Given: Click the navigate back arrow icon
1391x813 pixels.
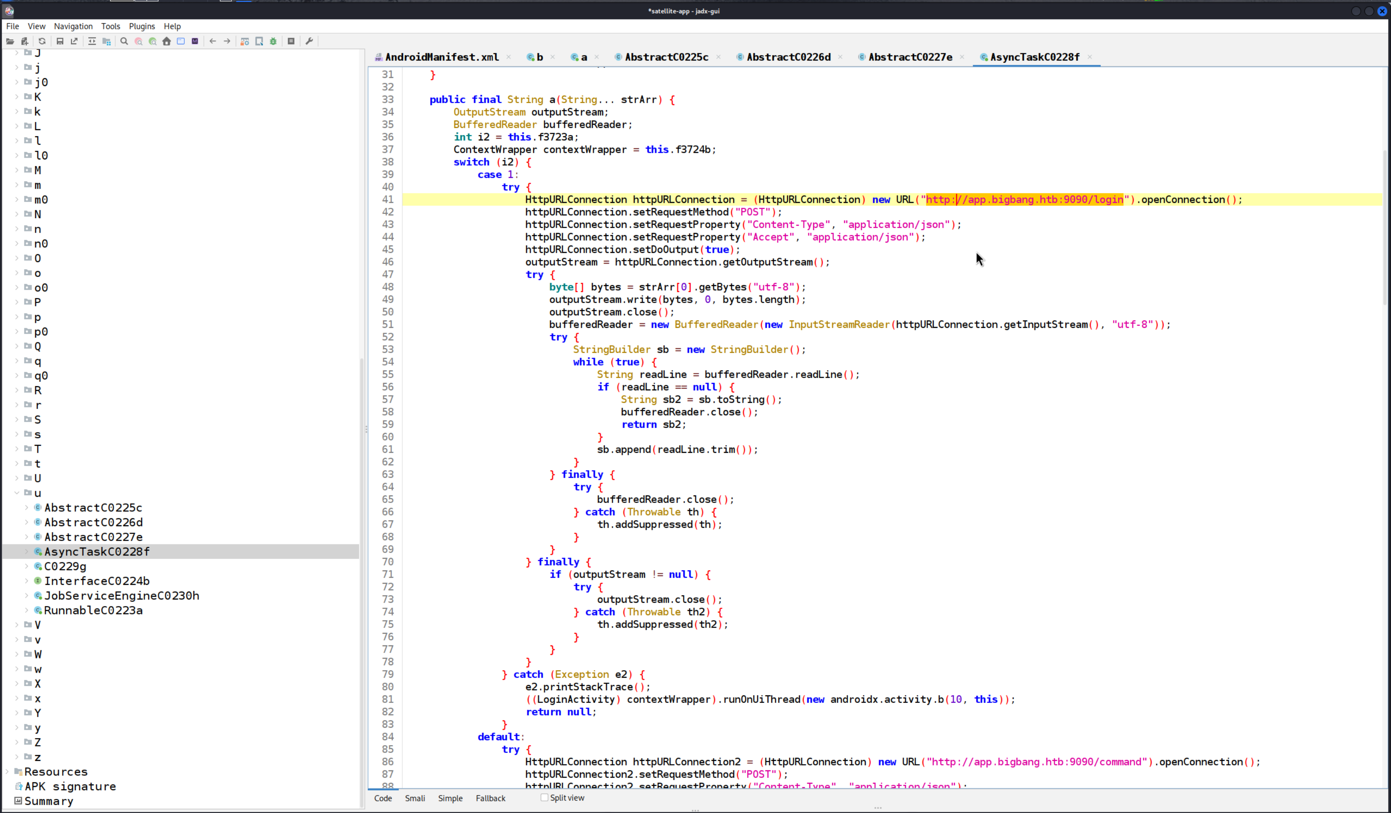Looking at the screenshot, I should 213,41.
